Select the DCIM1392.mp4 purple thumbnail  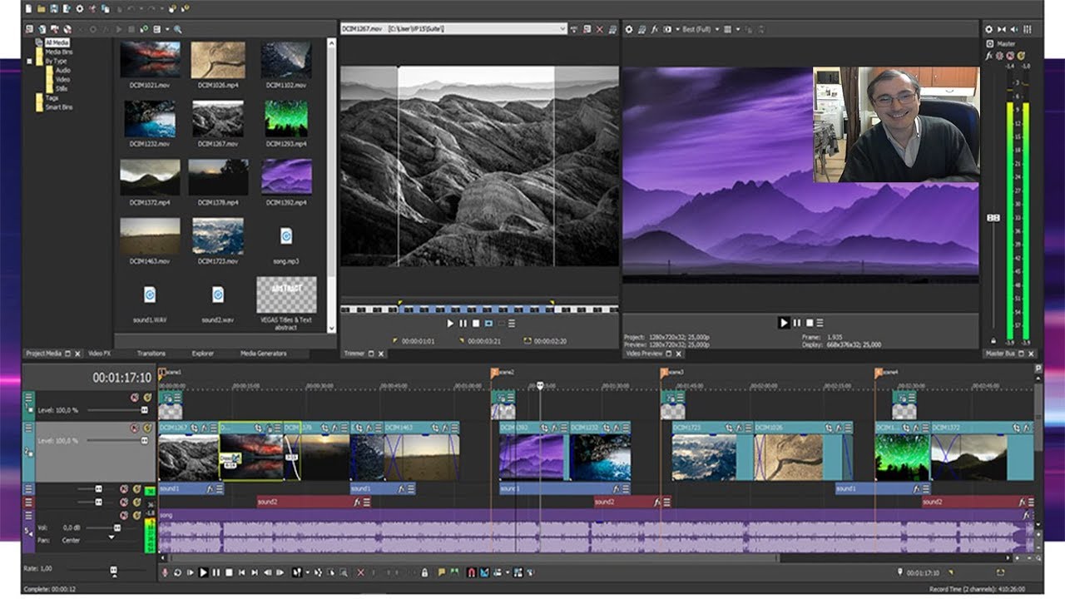click(x=286, y=176)
